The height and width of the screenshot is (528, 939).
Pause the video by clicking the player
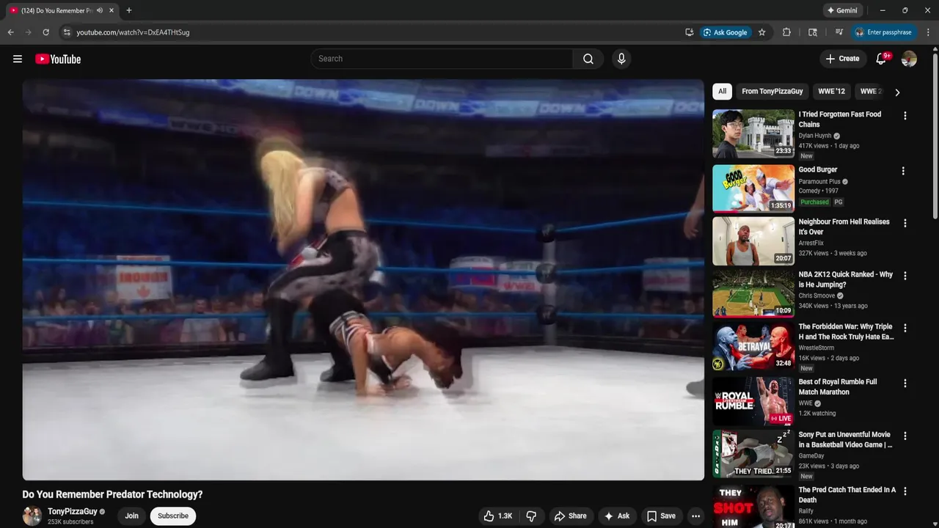pos(363,279)
